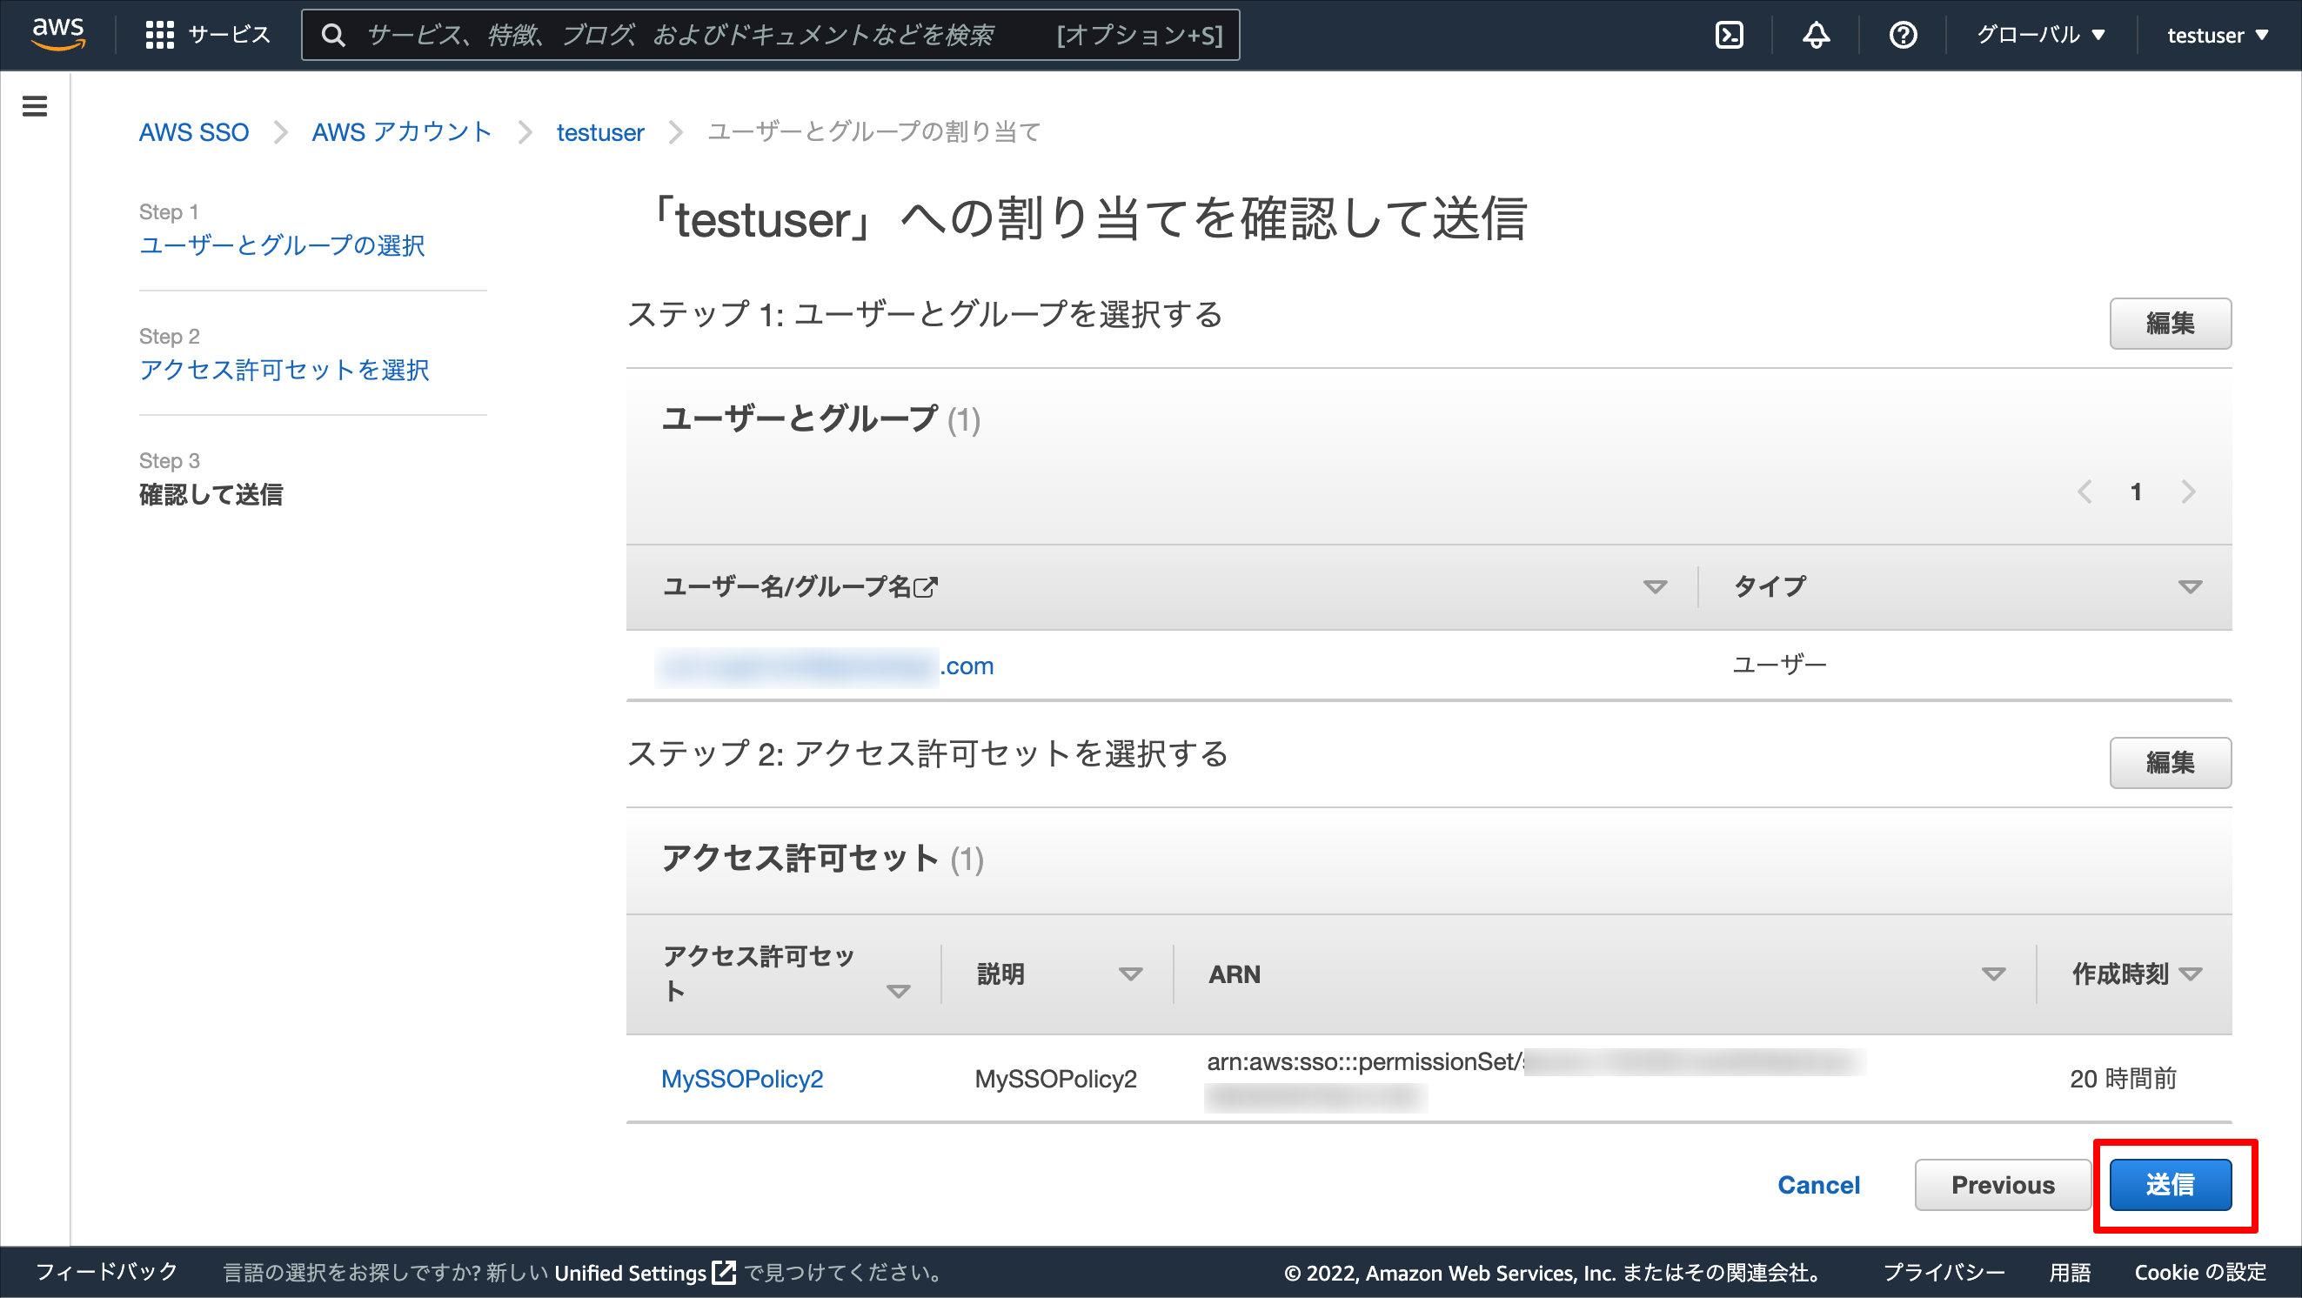Sort by アクセス許可セット column arrow
2302x1298 pixels.
click(x=898, y=991)
